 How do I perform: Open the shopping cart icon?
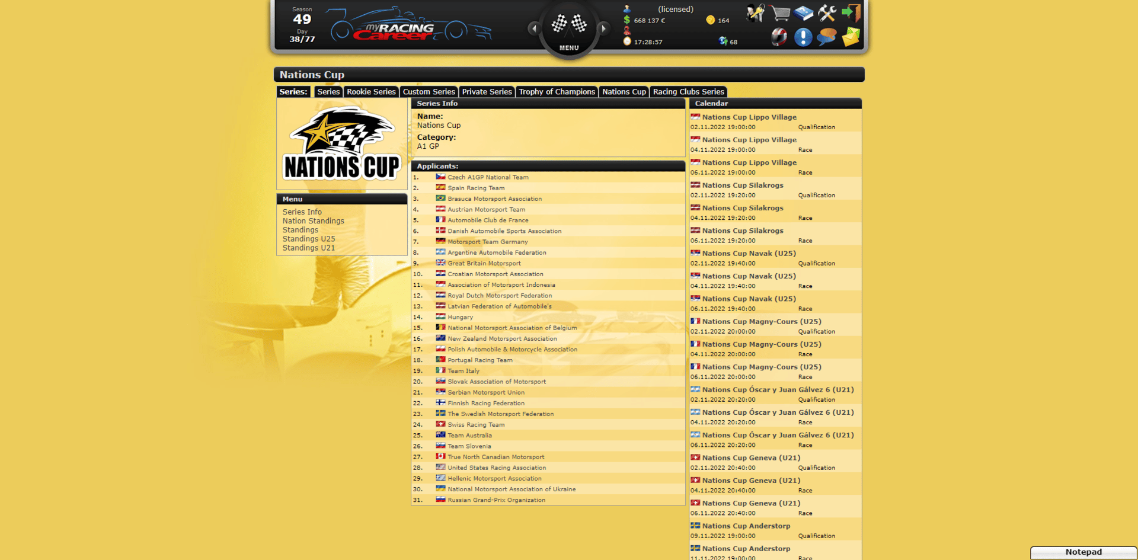[780, 13]
